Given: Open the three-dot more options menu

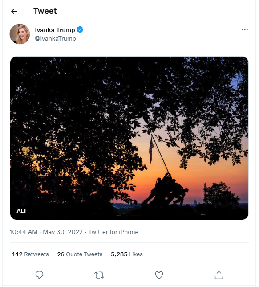Looking at the screenshot, I should tap(245, 29).
